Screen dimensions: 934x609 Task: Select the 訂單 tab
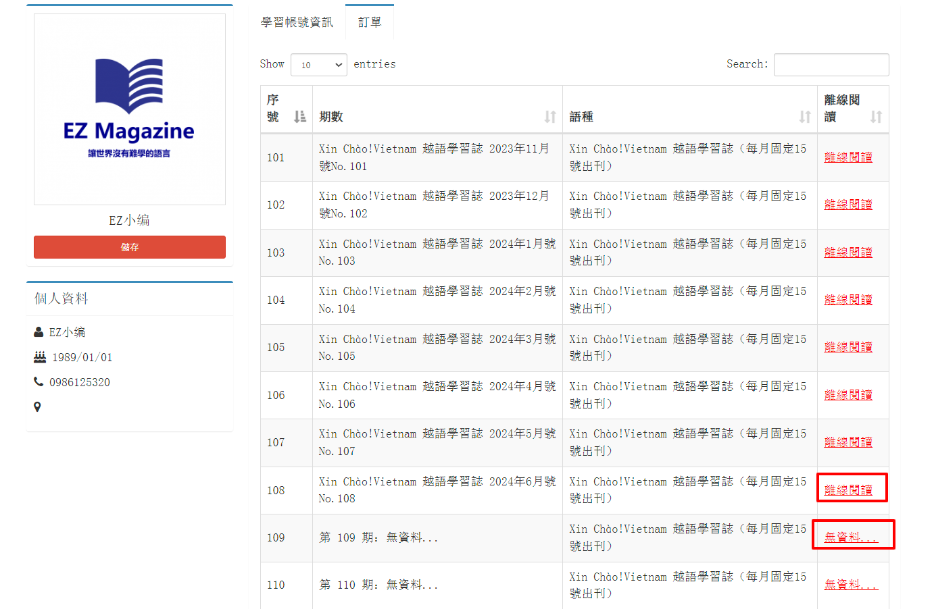(370, 22)
